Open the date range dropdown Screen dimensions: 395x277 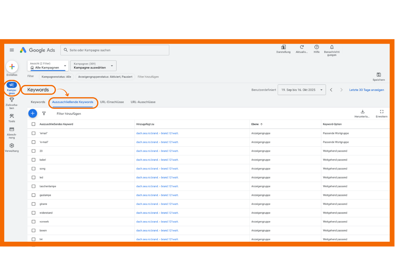click(301, 90)
